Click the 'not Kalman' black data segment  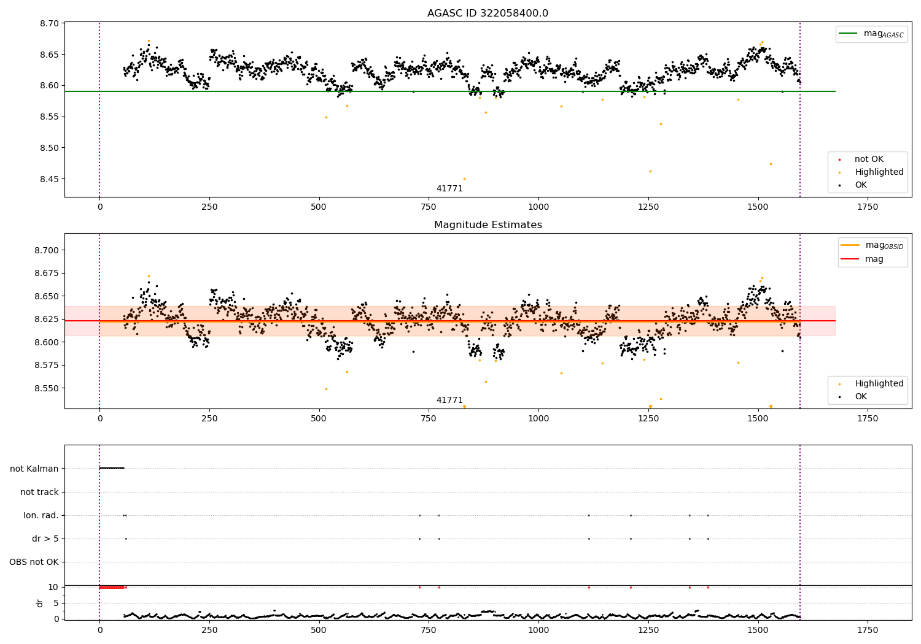(x=112, y=469)
